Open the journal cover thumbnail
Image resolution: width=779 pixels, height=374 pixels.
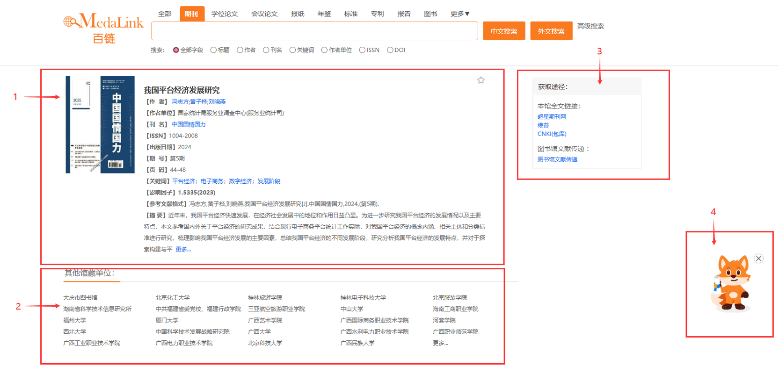[x=100, y=124]
